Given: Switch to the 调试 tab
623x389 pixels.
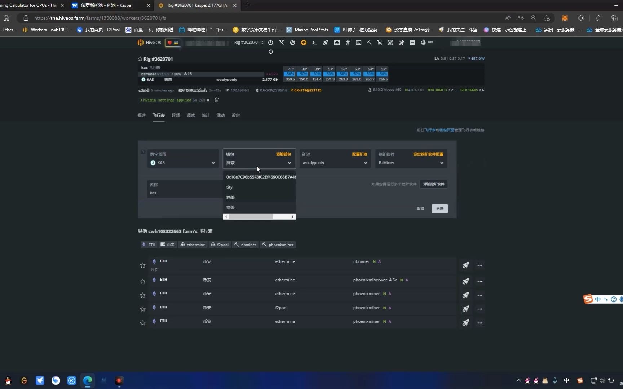Looking at the screenshot, I should (191, 115).
